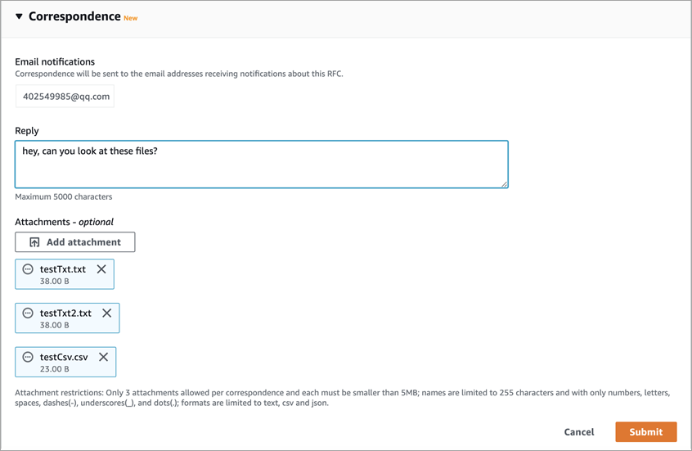Remove the testCsv.csv attachment
Viewport: 692px width, 451px height.
pos(104,357)
